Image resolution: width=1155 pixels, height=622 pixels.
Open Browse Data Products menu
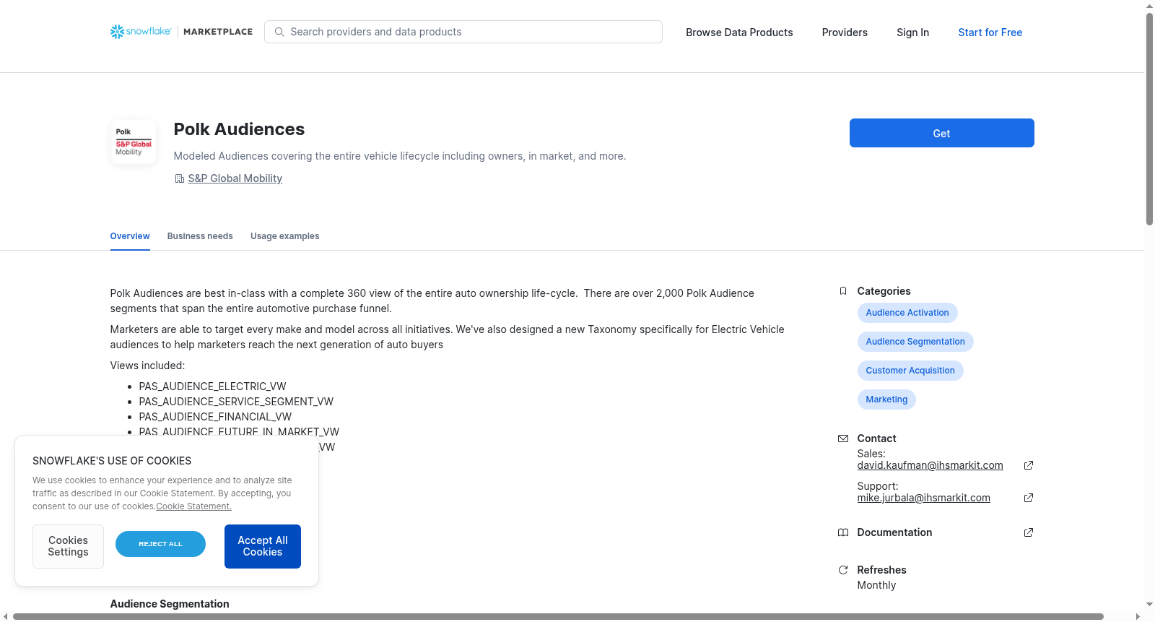pos(739,33)
